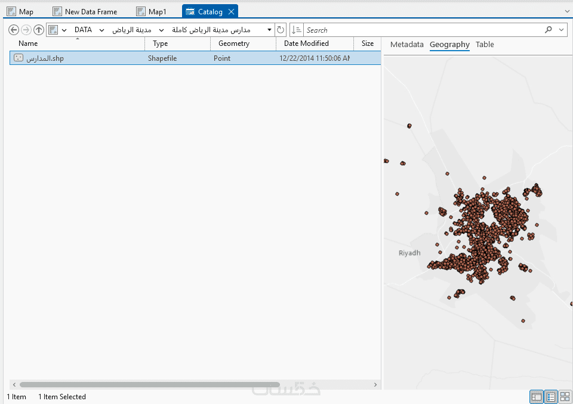Click the project icon in path bar
This screenshot has width=573, height=404.
tap(53, 30)
